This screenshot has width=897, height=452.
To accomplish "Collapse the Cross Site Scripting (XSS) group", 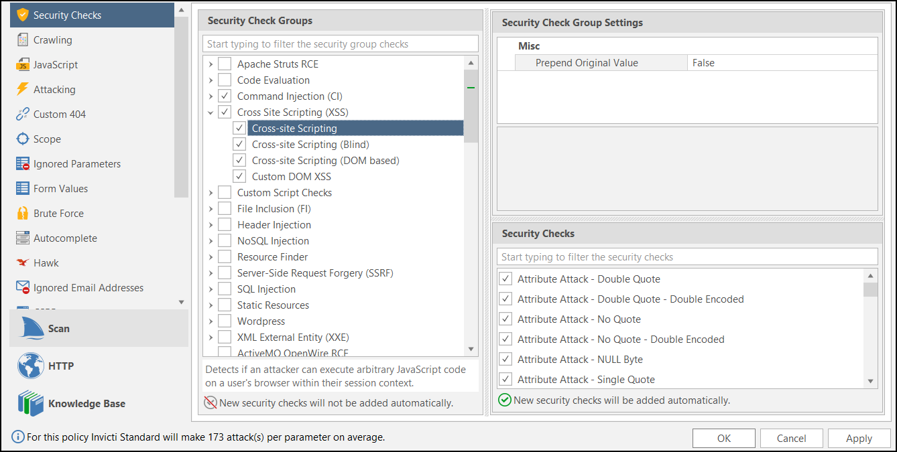I will coord(211,112).
